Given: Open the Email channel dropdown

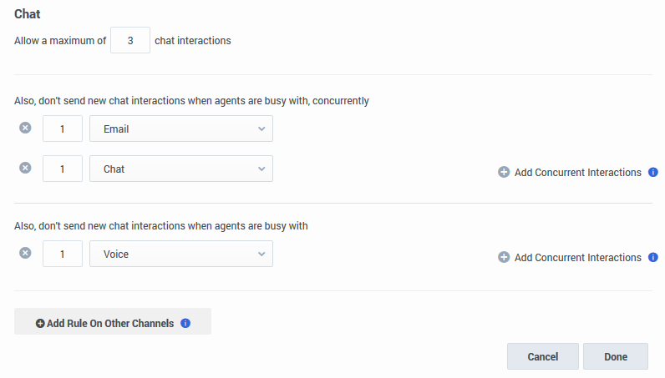Looking at the screenshot, I should (x=180, y=129).
